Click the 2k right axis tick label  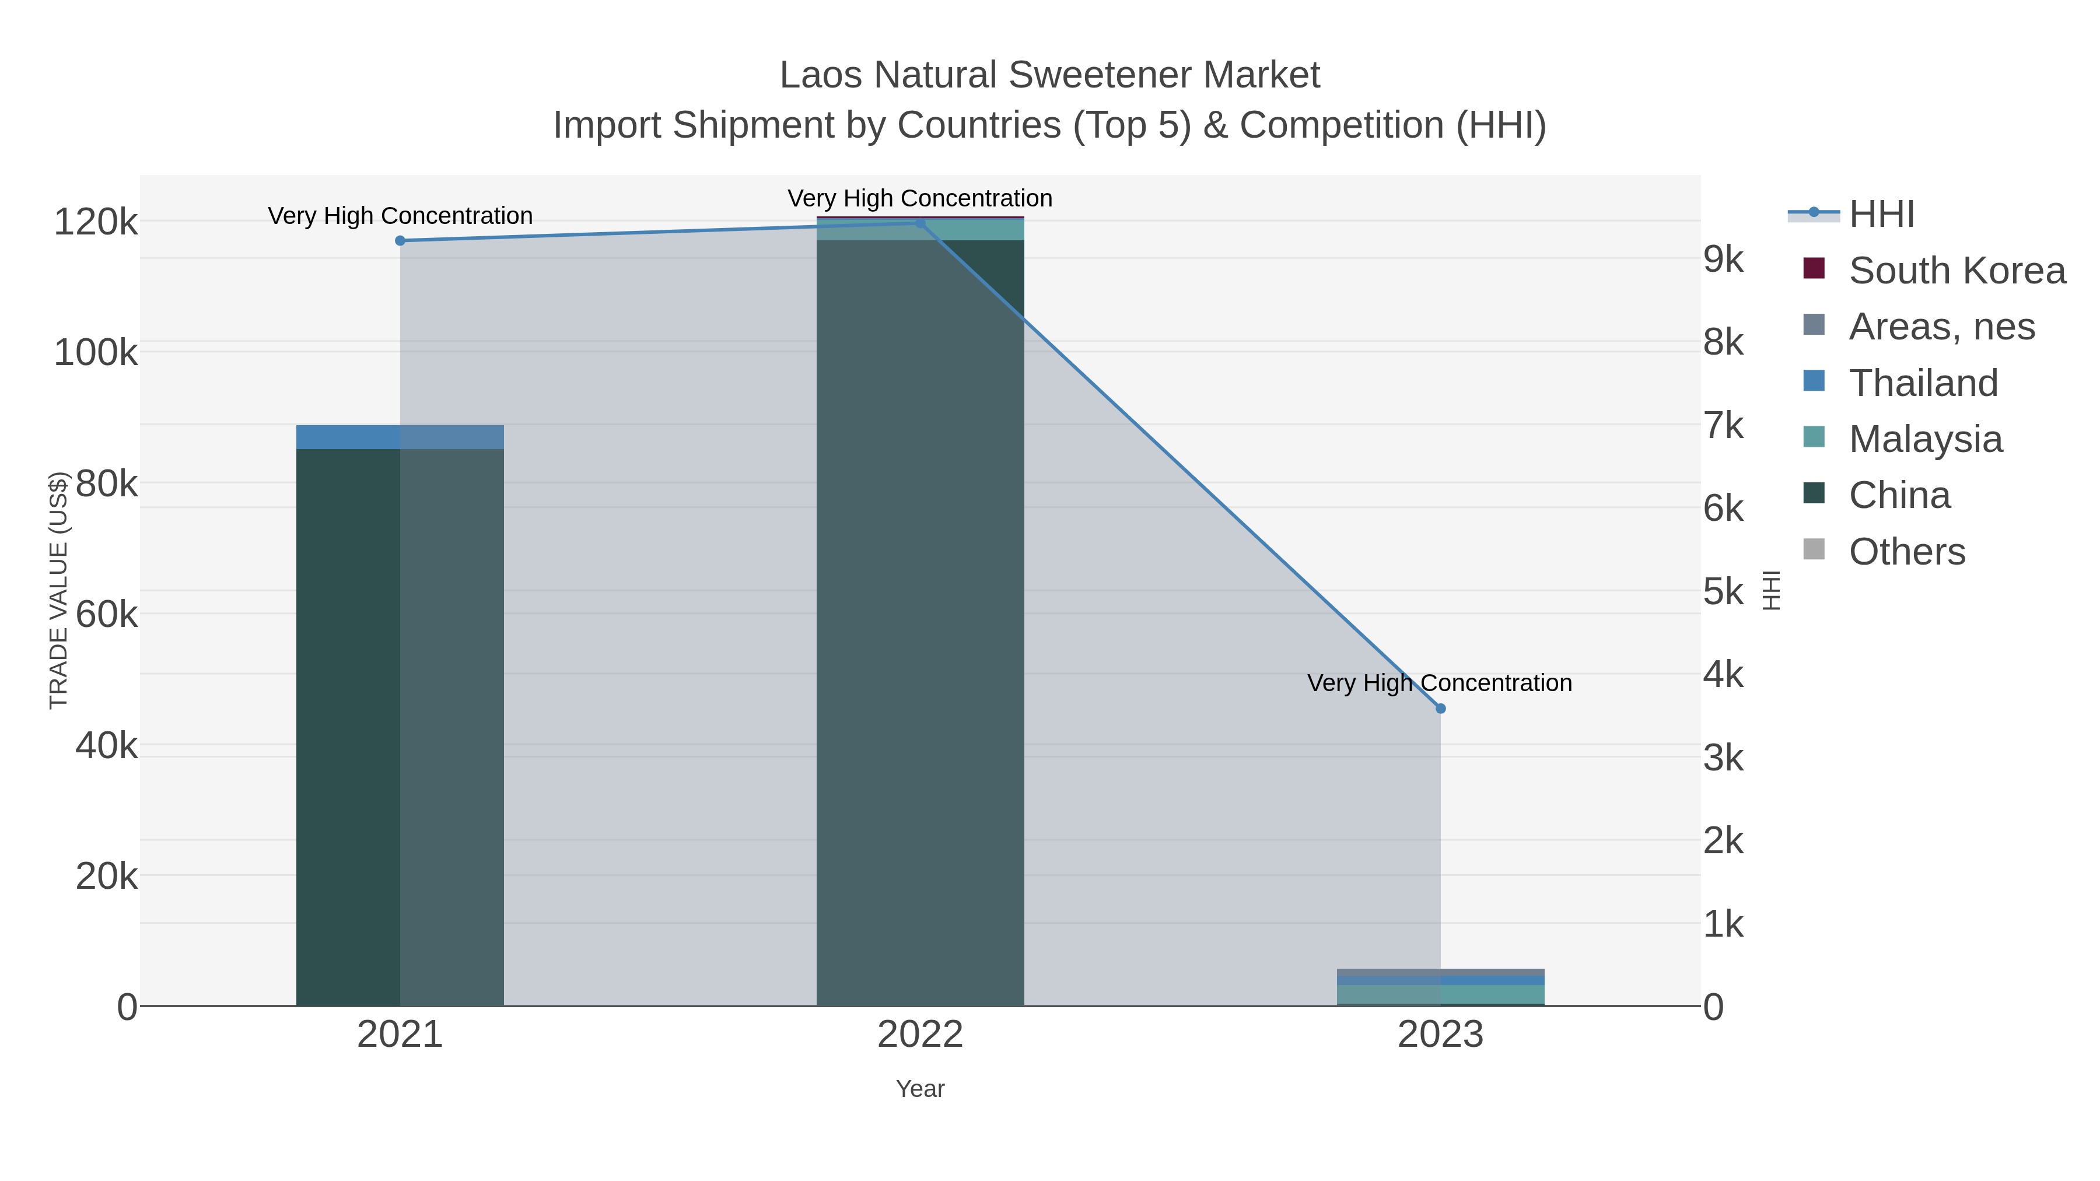tap(1723, 841)
